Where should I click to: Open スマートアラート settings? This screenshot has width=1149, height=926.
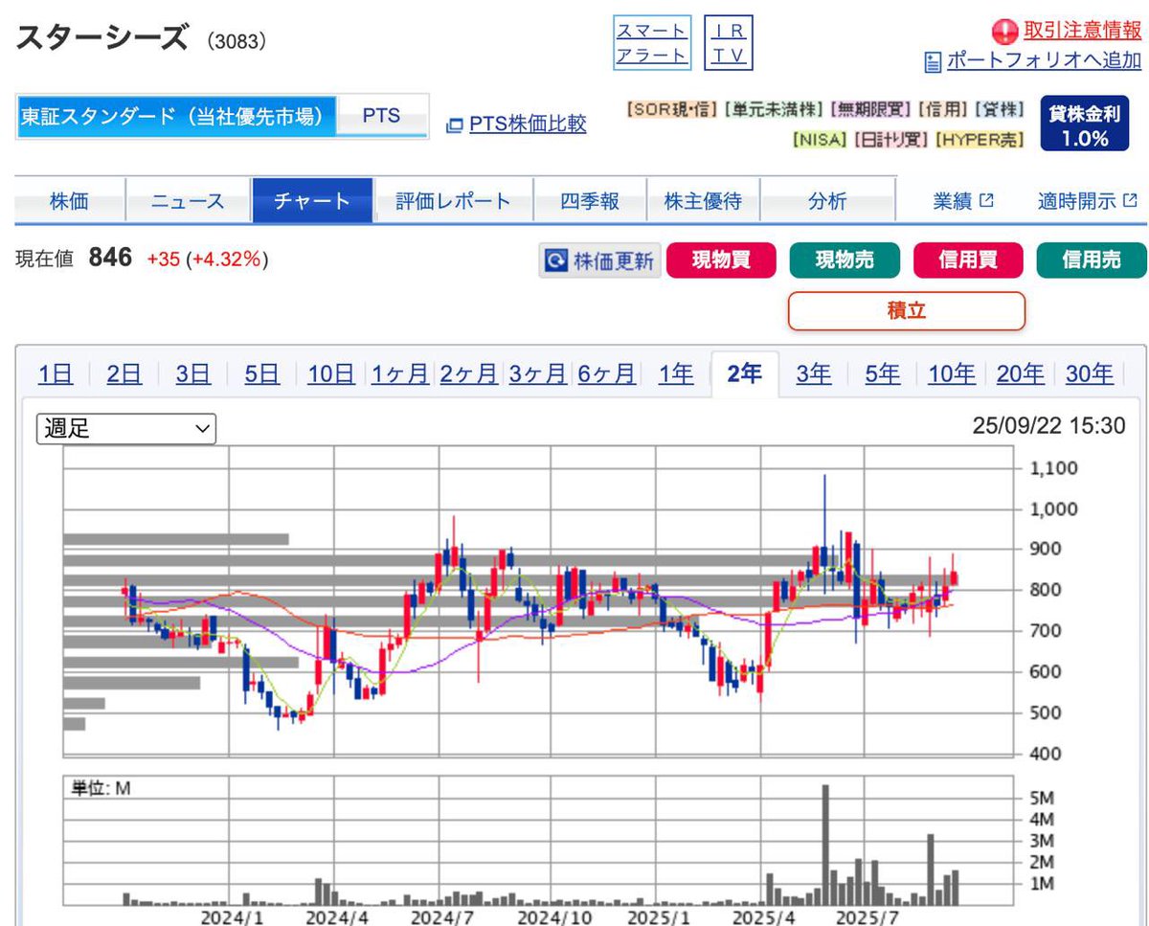click(x=652, y=41)
